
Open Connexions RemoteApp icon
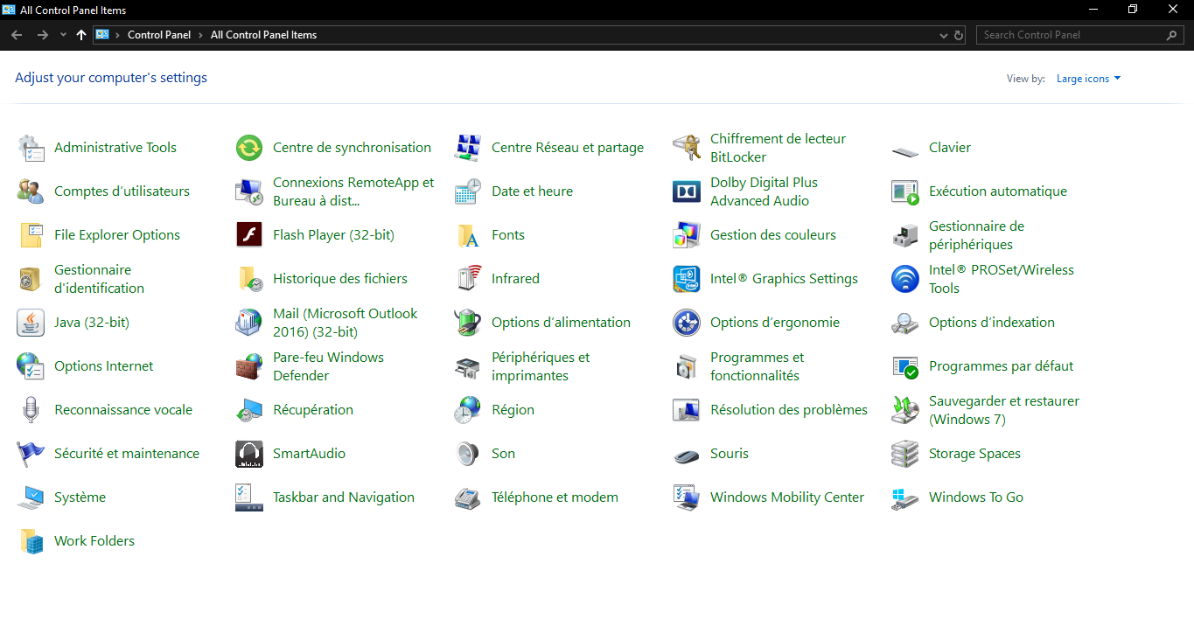249,191
